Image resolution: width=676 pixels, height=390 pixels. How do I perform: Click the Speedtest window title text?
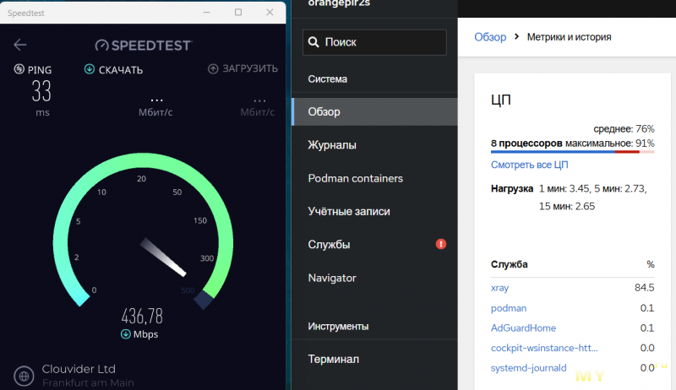[x=26, y=13]
